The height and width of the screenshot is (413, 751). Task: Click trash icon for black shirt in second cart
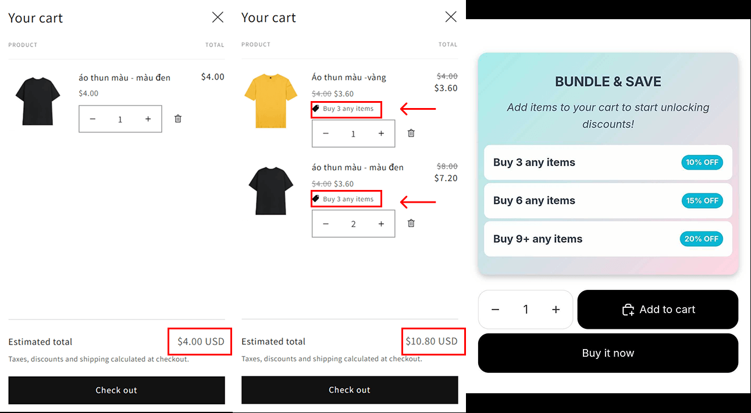pos(411,223)
